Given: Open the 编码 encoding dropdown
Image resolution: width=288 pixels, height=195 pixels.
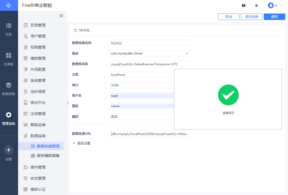Looking at the screenshot, I should [x=142, y=117].
